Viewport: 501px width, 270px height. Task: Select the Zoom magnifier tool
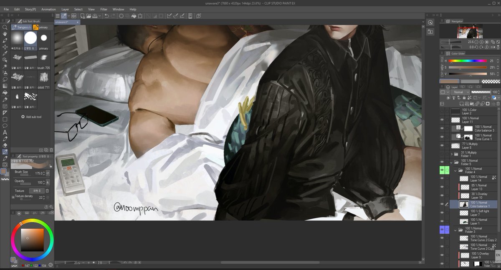5,27
